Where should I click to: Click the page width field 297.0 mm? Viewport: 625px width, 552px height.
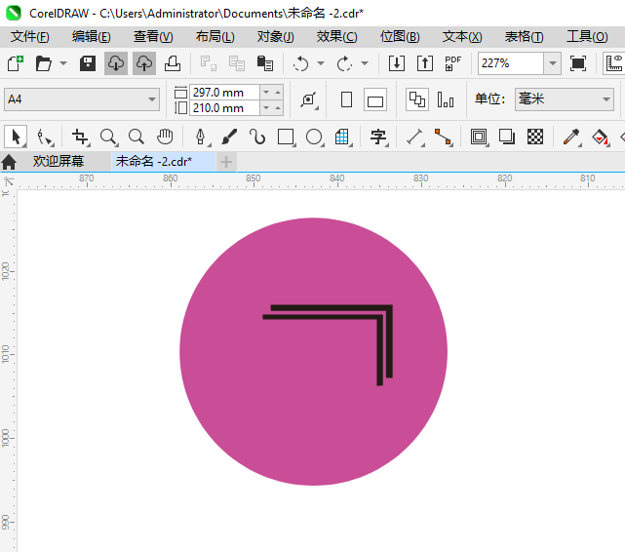click(x=224, y=92)
